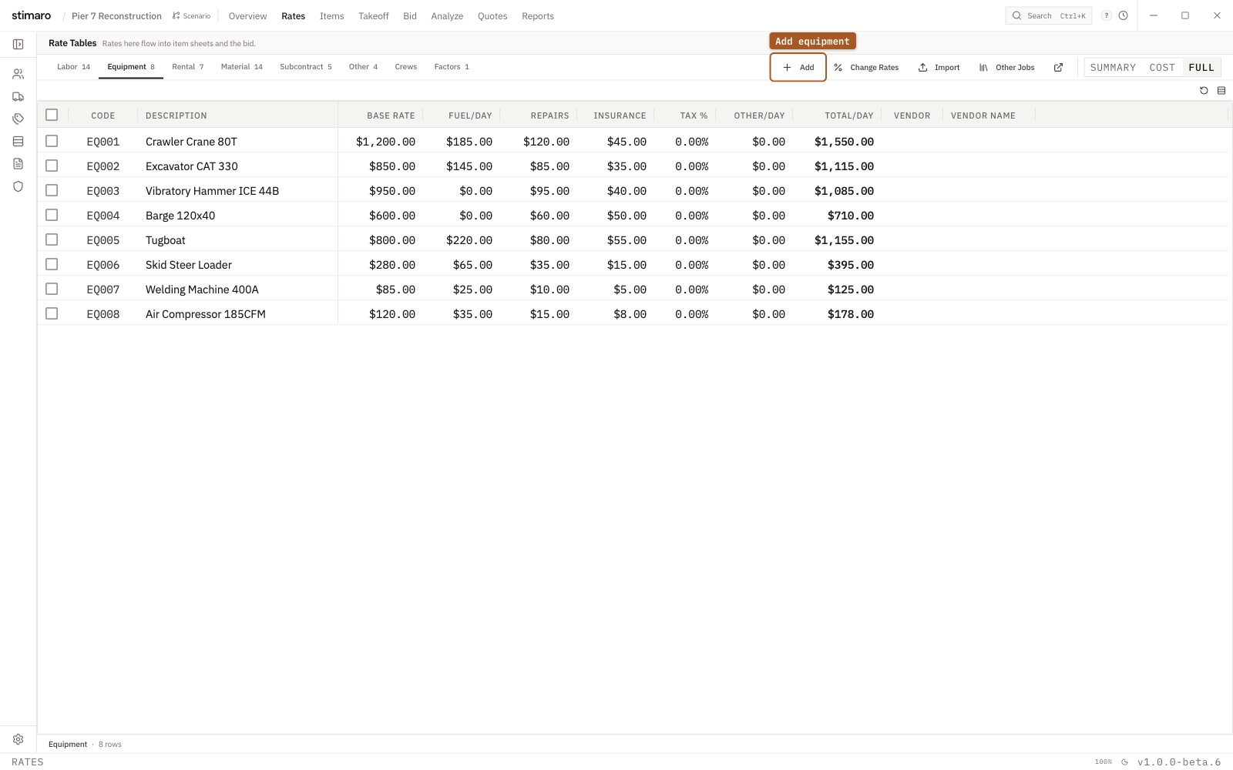This screenshot has height=770, width=1233.
Task: Click the Search box
Action: [1048, 15]
